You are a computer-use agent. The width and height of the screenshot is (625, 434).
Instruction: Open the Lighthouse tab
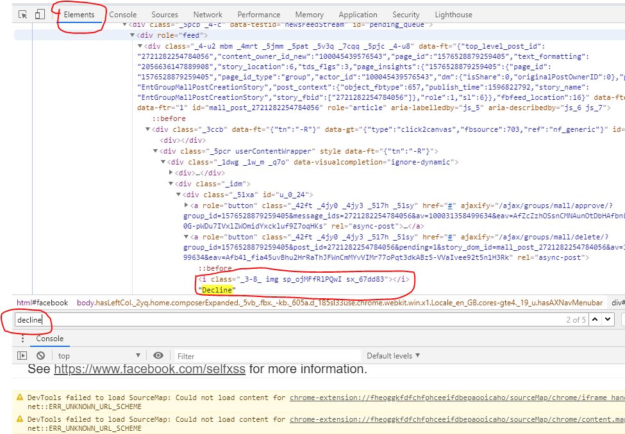pos(453,15)
